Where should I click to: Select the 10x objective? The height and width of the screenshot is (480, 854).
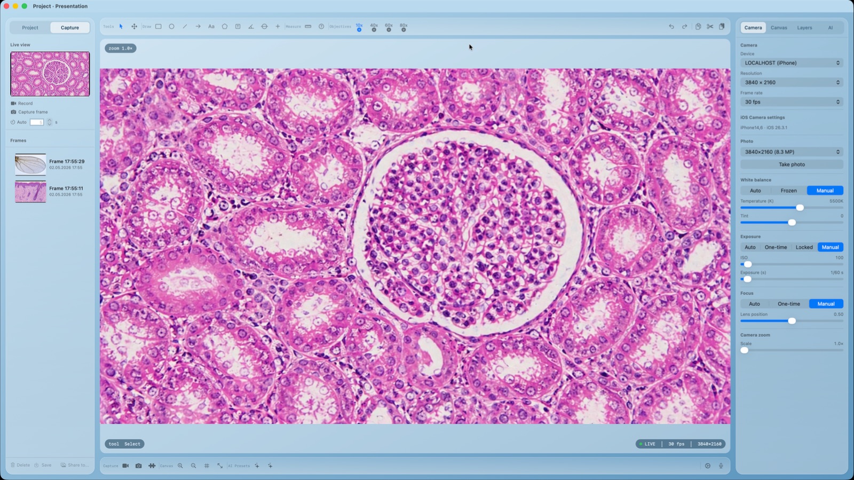[359, 27]
